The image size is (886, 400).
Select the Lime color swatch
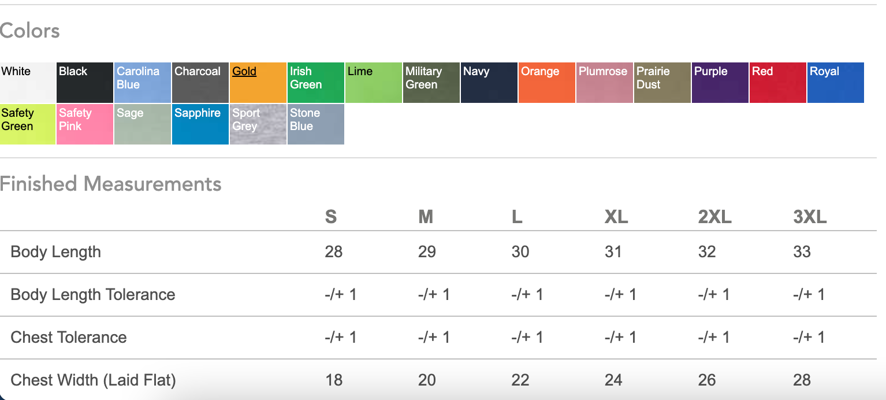click(374, 83)
